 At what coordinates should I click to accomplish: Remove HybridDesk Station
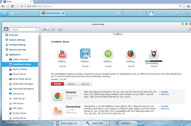tap(85, 84)
